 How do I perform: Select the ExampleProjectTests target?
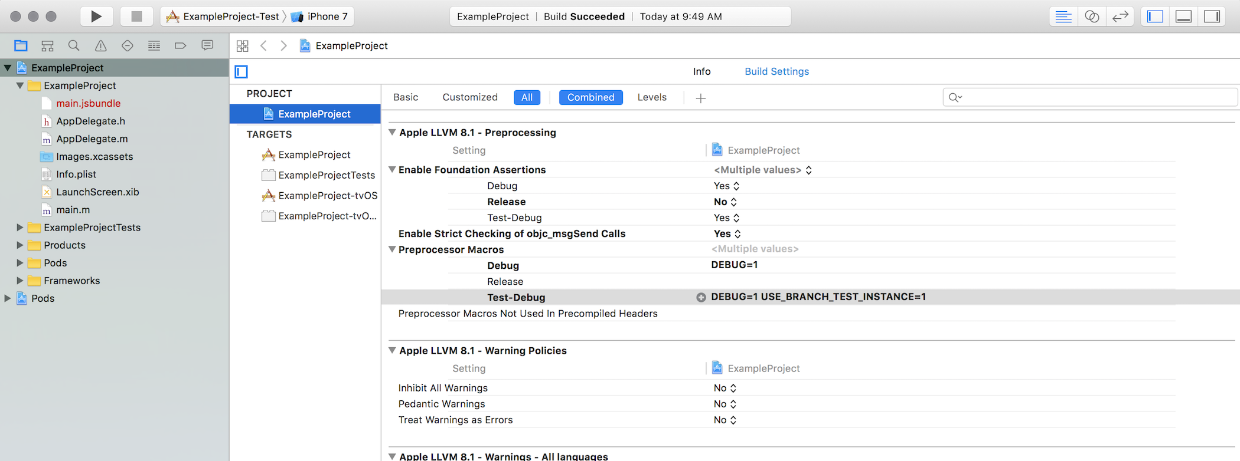[x=319, y=175]
